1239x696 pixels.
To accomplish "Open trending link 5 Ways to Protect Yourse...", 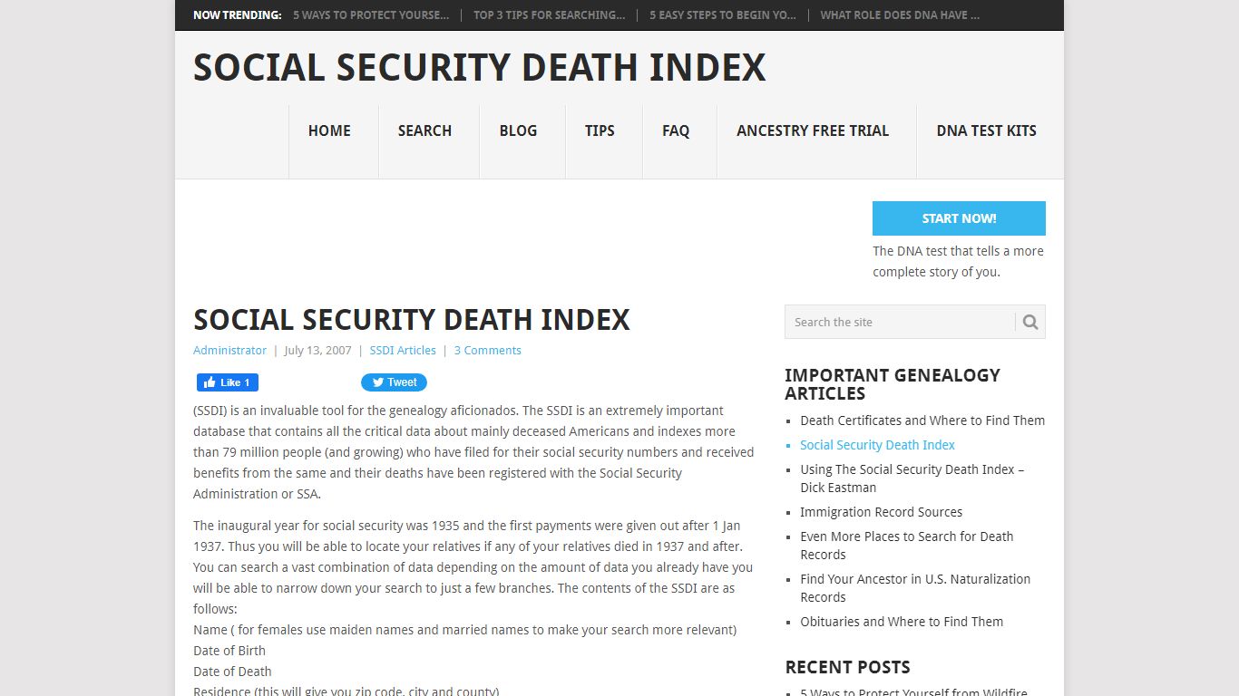I will 371,14.
